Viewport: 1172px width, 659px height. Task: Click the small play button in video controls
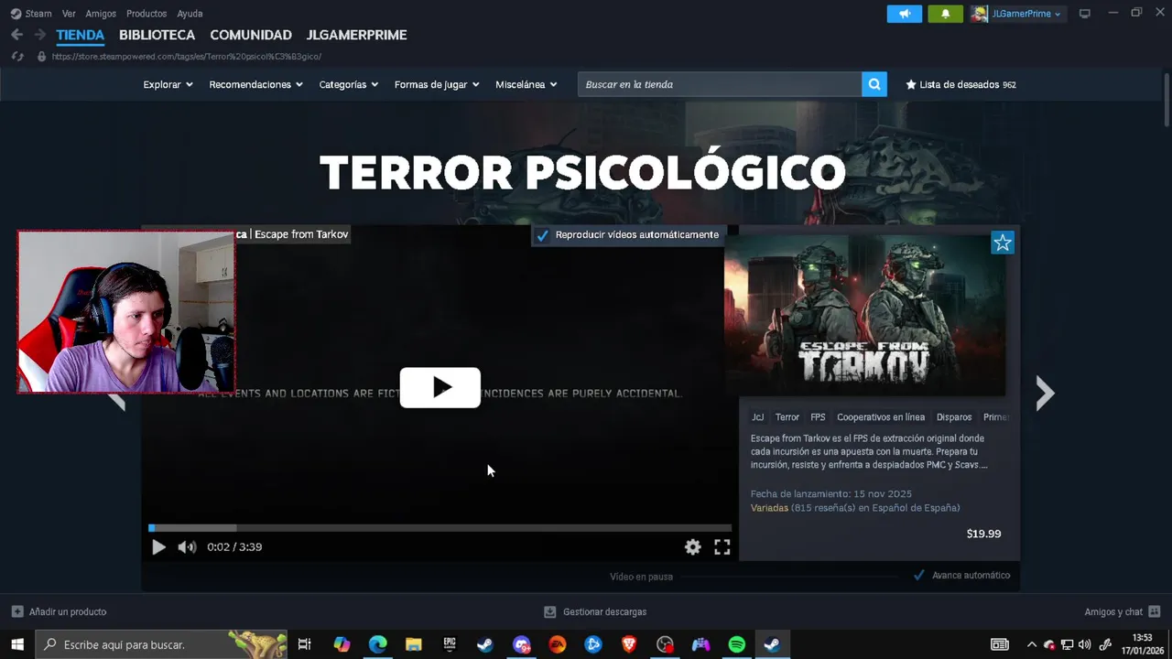point(158,547)
